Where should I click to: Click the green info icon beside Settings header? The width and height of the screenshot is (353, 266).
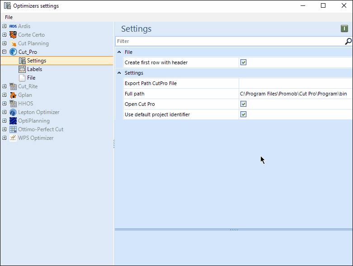pos(344,28)
